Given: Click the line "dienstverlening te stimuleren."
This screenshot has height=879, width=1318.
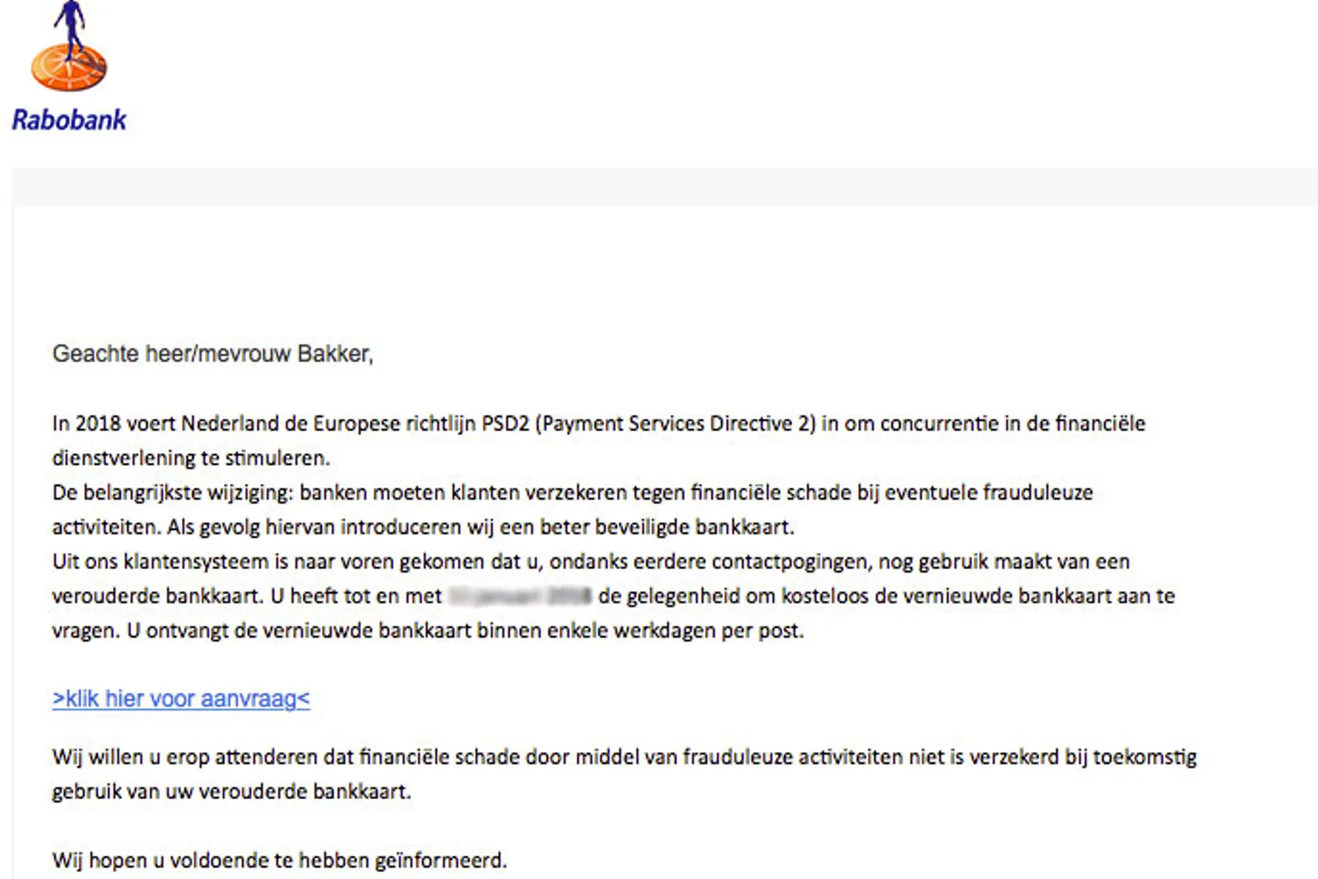Looking at the screenshot, I should (191, 458).
